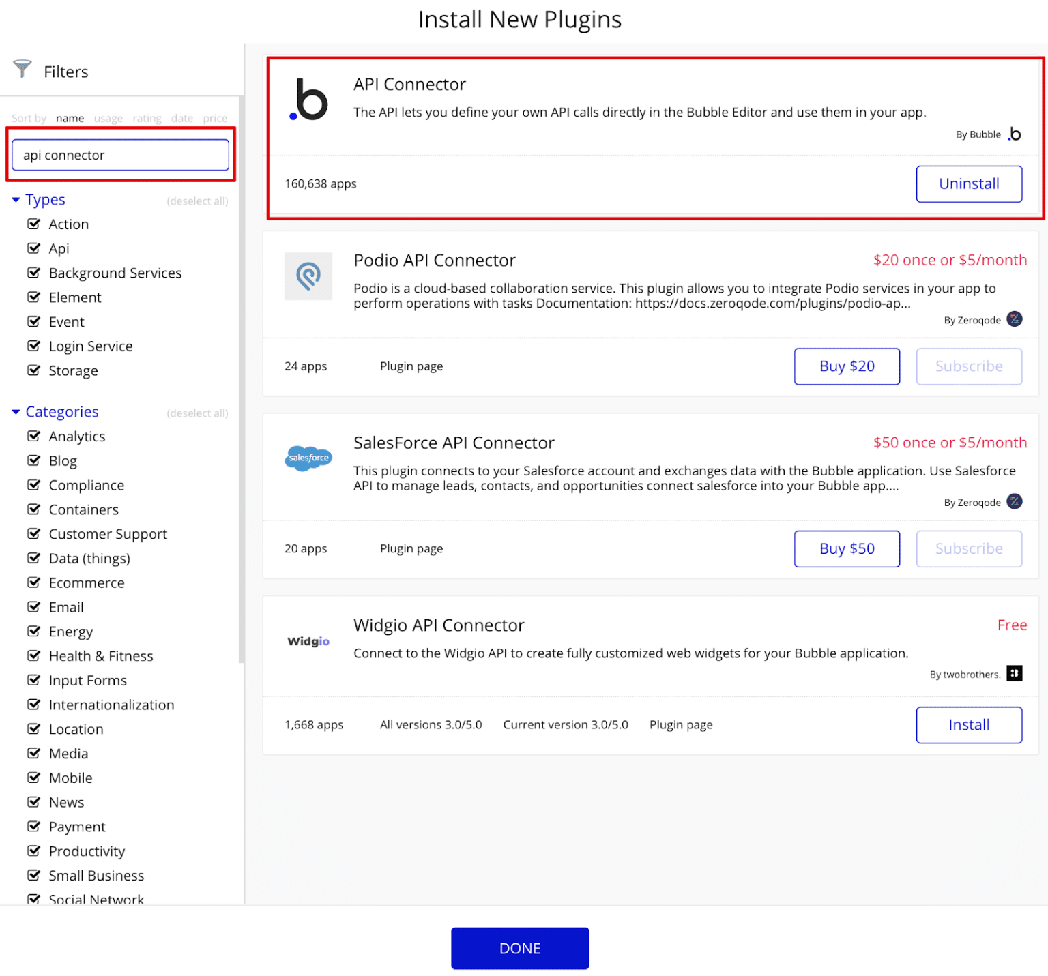Click the Podio plugin logo icon

(308, 276)
